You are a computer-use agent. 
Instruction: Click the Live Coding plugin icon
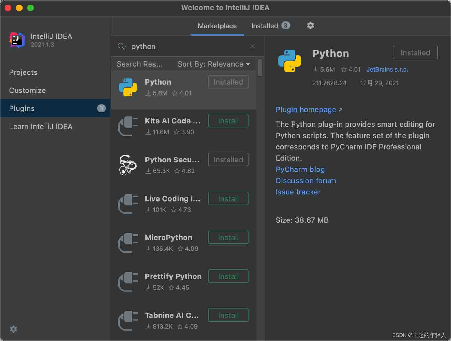coord(128,204)
